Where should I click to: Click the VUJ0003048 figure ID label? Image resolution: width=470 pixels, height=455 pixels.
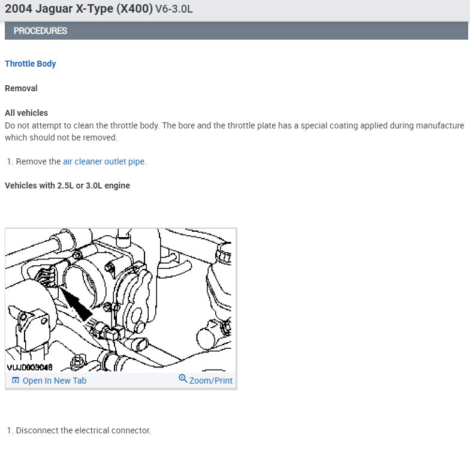(29, 367)
